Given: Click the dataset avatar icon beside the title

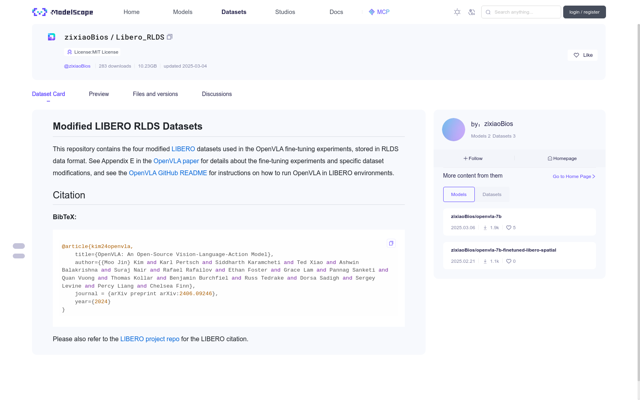Looking at the screenshot, I should tap(52, 37).
